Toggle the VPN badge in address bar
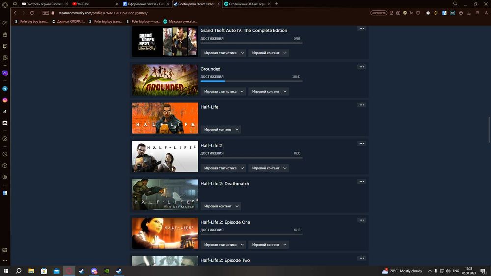Screen dimensions: 491x276 pyautogui.click(x=46, y=13)
